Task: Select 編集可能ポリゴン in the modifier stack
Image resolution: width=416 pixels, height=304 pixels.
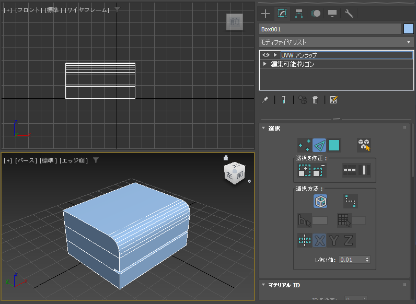Action: 292,64
